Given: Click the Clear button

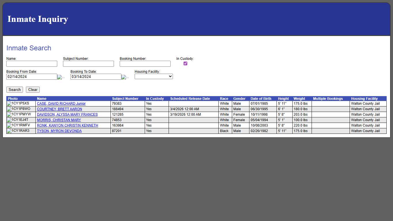Looking at the screenshot, I should click(33, 89).
